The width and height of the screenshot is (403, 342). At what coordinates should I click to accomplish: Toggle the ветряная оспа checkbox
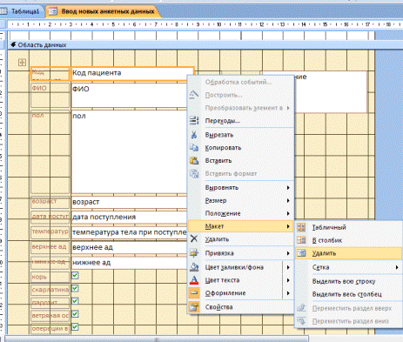(75, 314)
